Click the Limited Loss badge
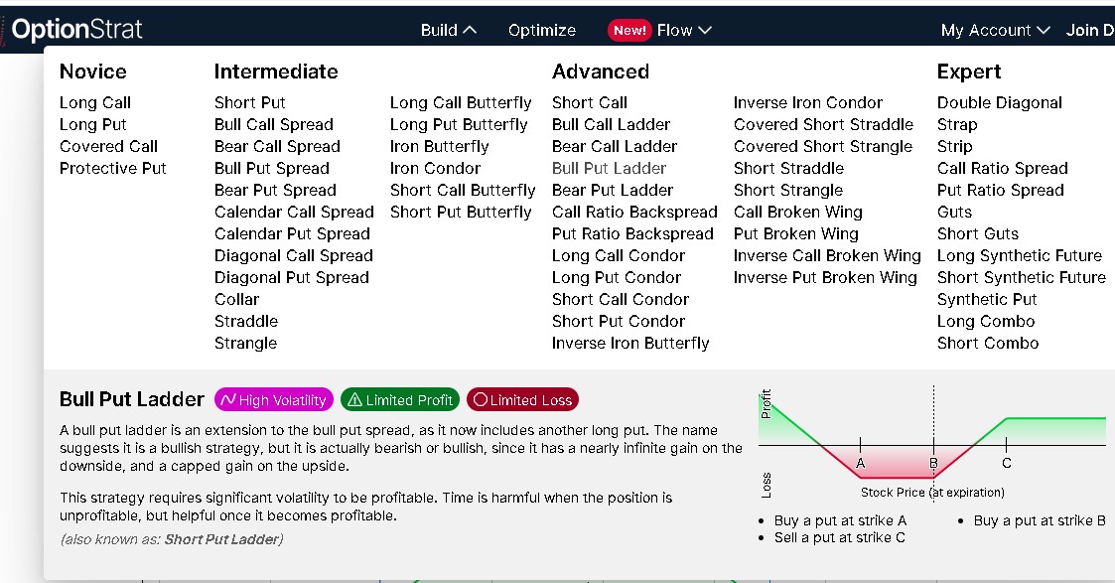1115x583 pixels. coord(522,400)
